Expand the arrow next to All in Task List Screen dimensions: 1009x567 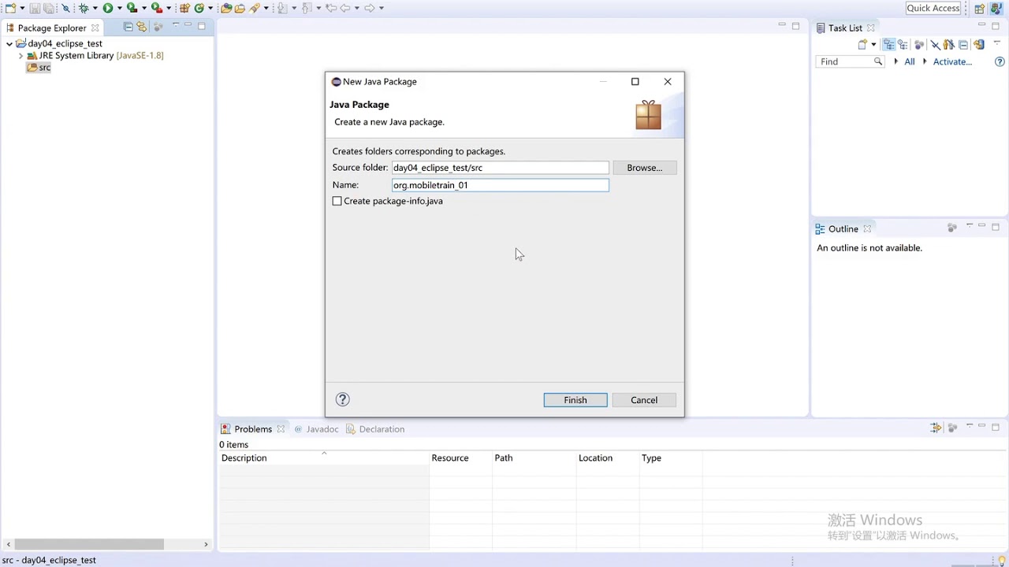[895, 61]
